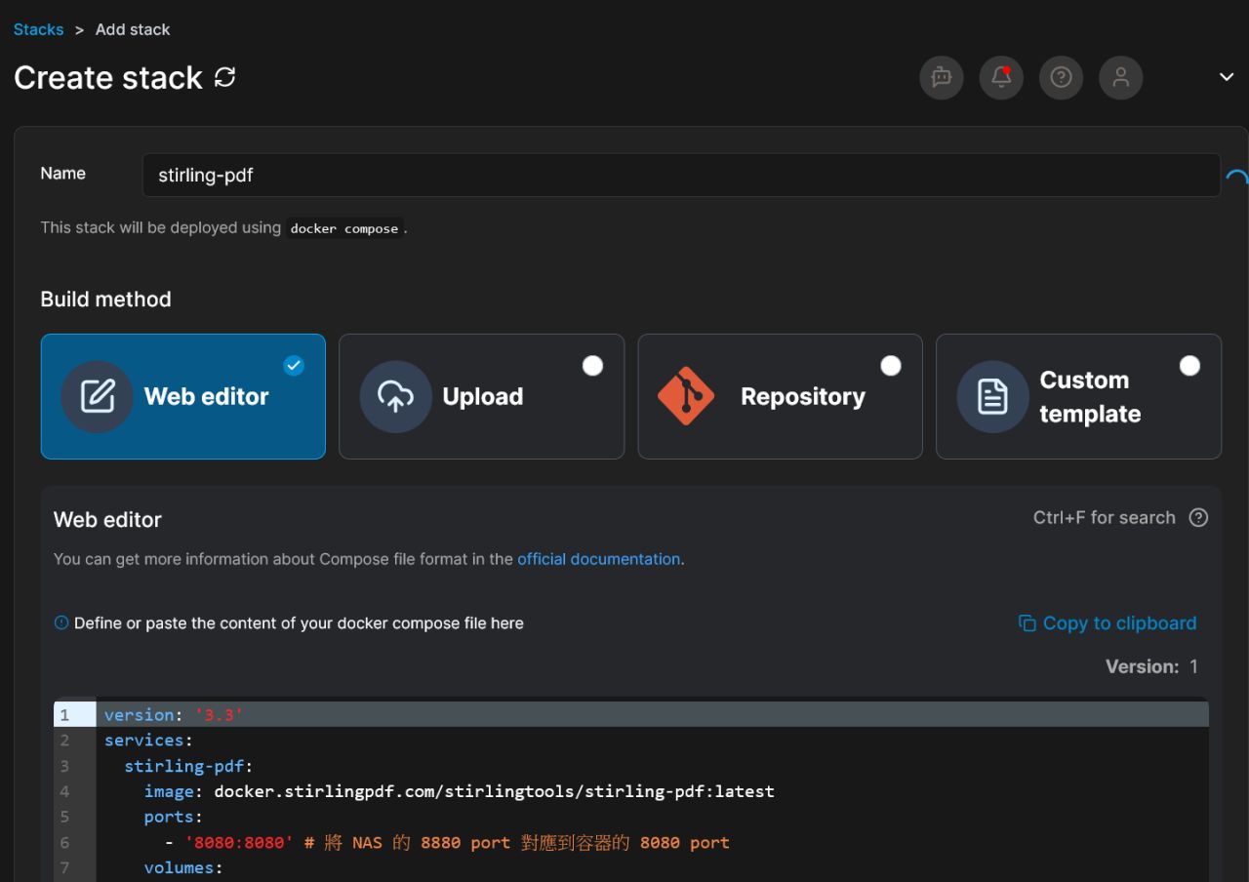
Task: Click the refresh icon beside Create stack
Action: 225,77
